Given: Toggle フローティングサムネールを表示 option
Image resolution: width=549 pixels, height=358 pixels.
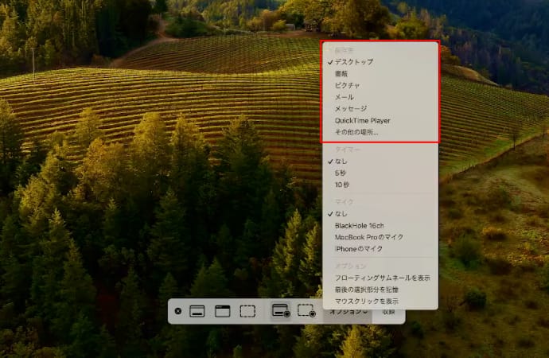Looking at the screenshot, I should coord(382,278).
